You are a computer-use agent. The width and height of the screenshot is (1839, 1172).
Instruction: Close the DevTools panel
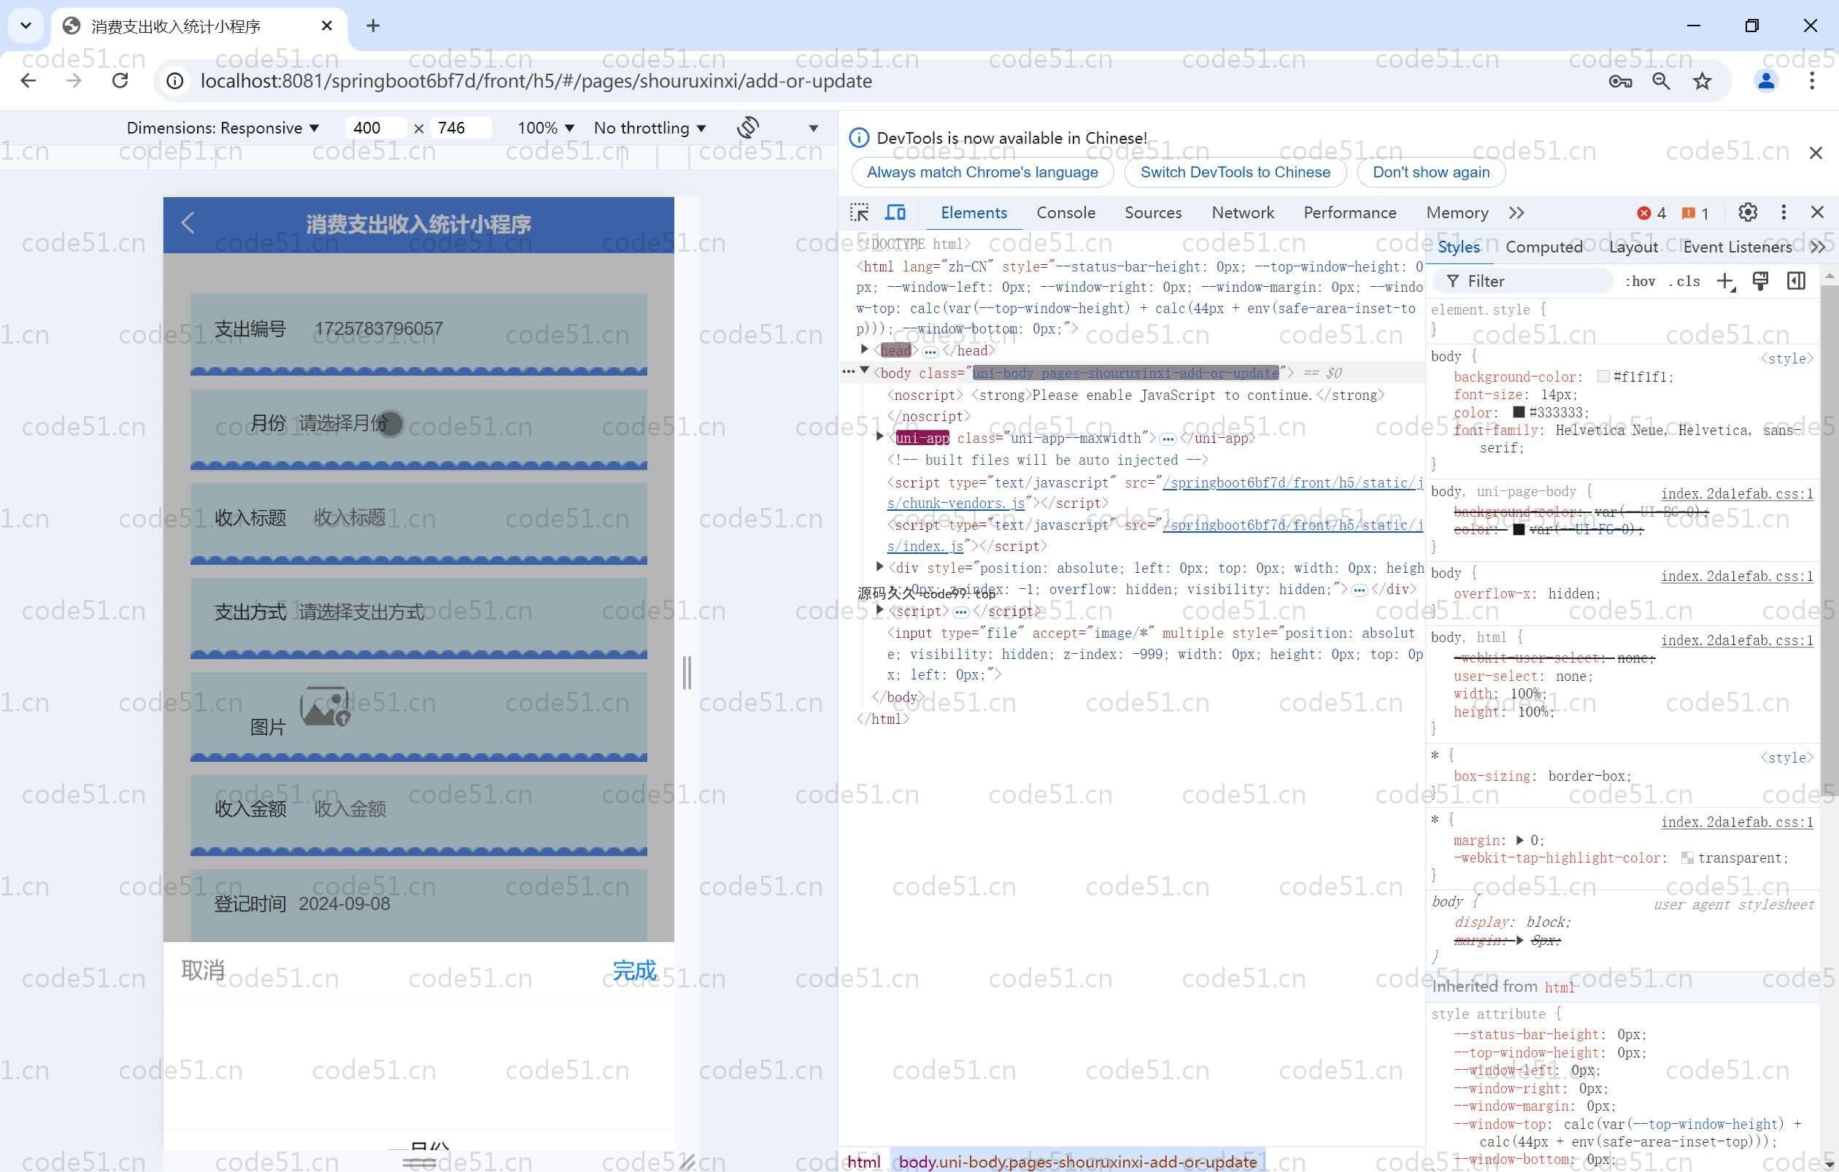click(1817, 212)
